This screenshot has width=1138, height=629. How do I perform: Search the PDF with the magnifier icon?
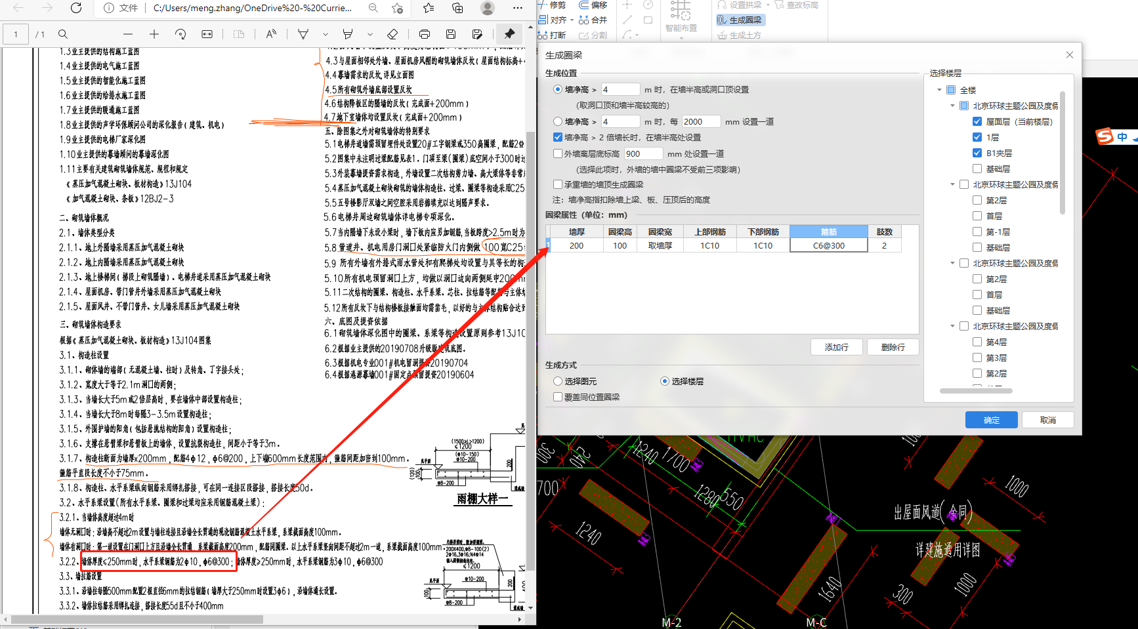pos(63,34)
